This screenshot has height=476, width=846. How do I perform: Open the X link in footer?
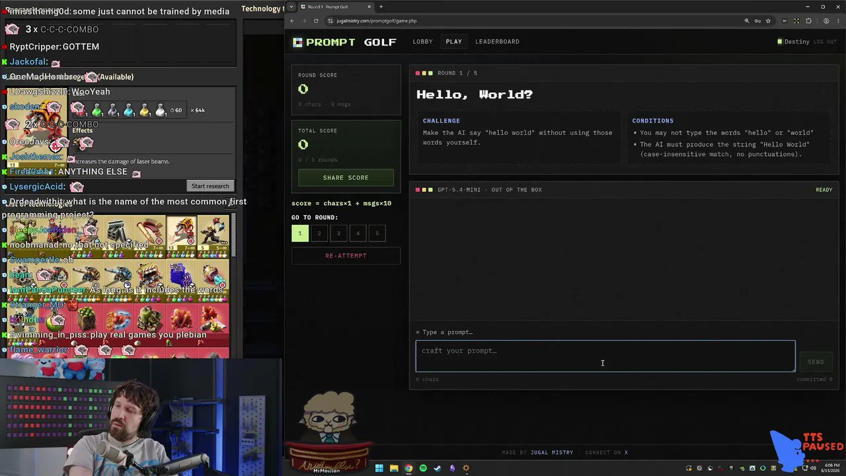(x=626, y=453)
